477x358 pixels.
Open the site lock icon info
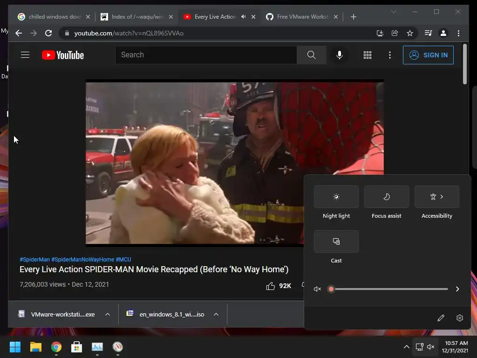pyautogui.click(x=67, y=33)
